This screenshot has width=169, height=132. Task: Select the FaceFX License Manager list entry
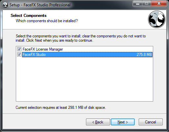(43, 49)
